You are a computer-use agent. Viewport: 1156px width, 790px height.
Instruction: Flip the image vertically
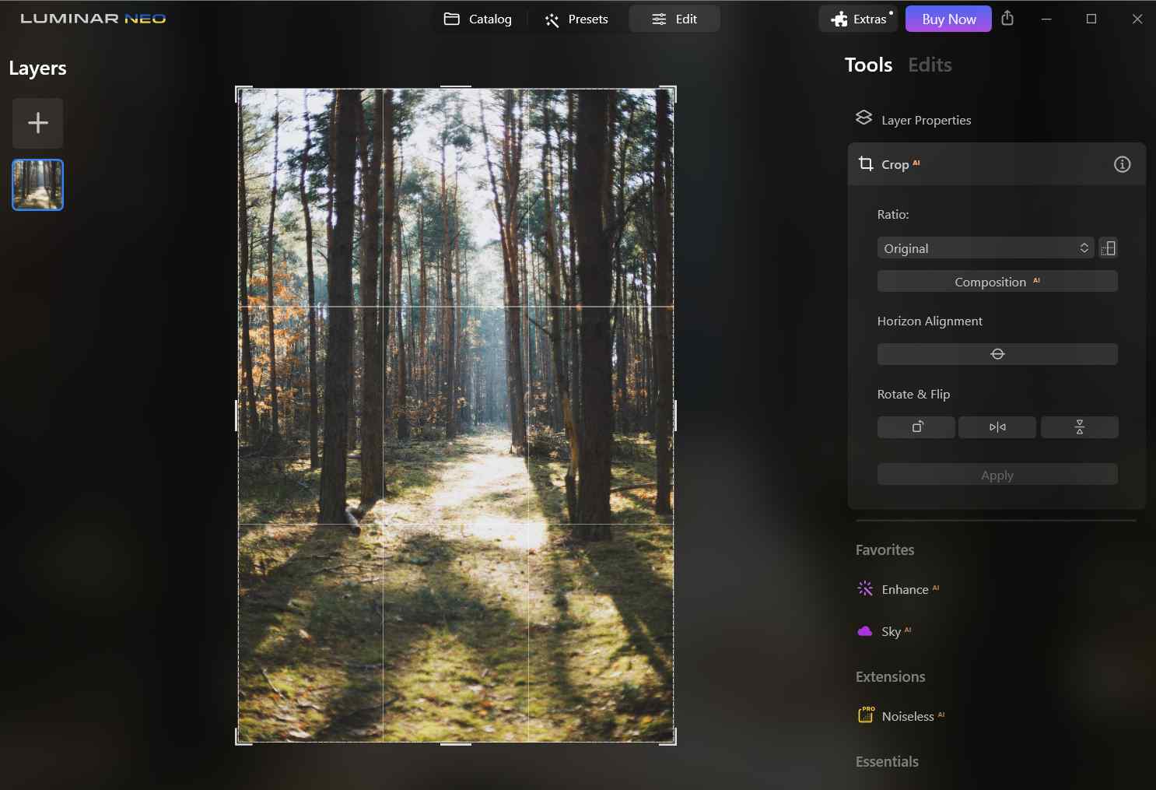[x=1079, y=427]
